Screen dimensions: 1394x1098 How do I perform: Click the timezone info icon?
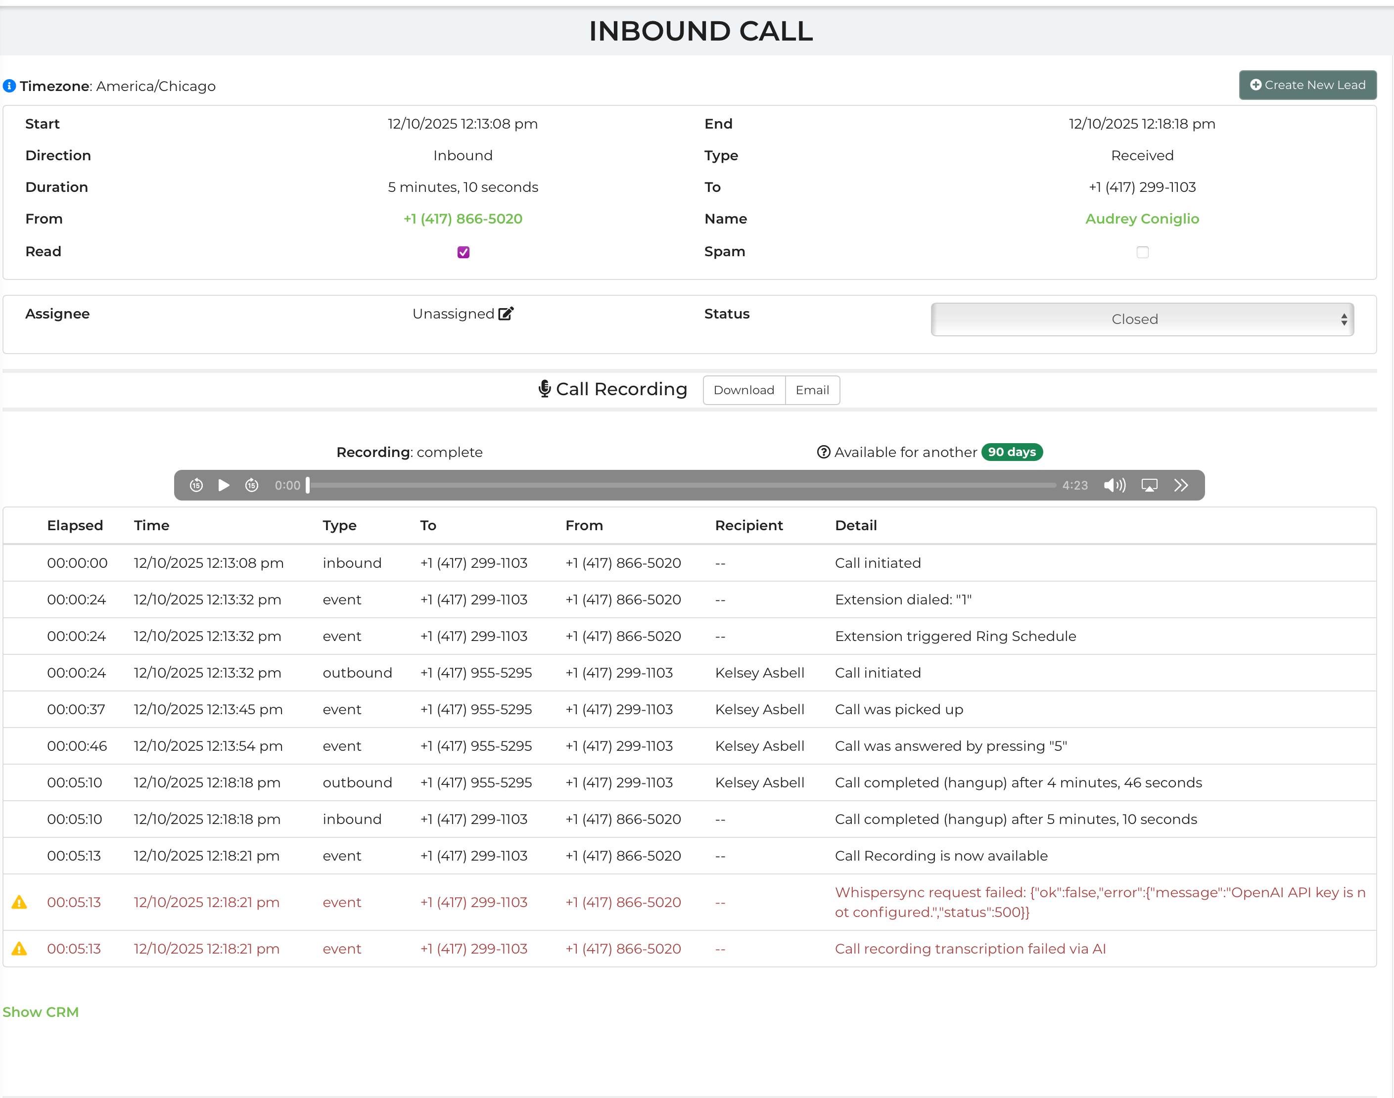coord(9,86)
